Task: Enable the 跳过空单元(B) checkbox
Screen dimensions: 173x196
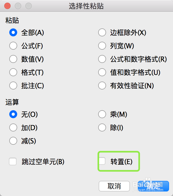Action: click(x=13, y=161)
